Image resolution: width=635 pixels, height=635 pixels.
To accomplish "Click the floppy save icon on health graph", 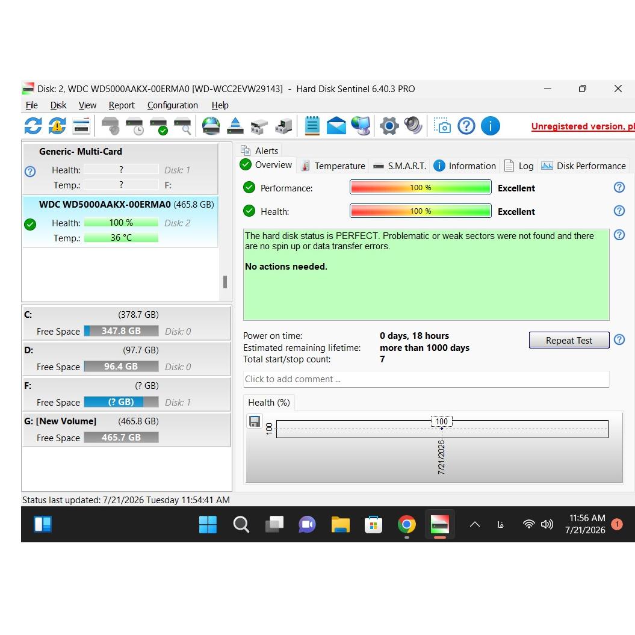I will point(255,421).
